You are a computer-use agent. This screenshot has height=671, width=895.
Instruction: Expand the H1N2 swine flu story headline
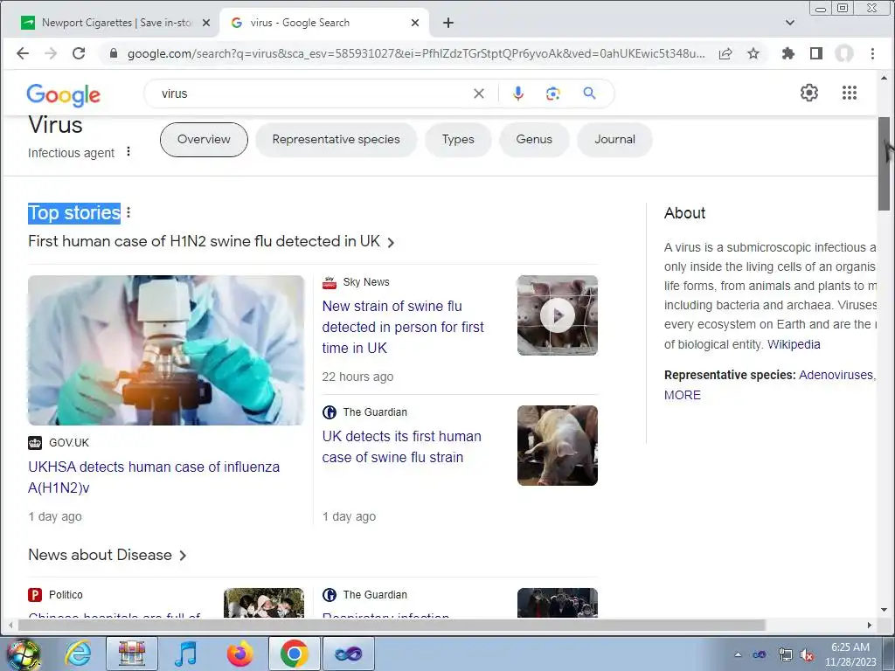212,241
